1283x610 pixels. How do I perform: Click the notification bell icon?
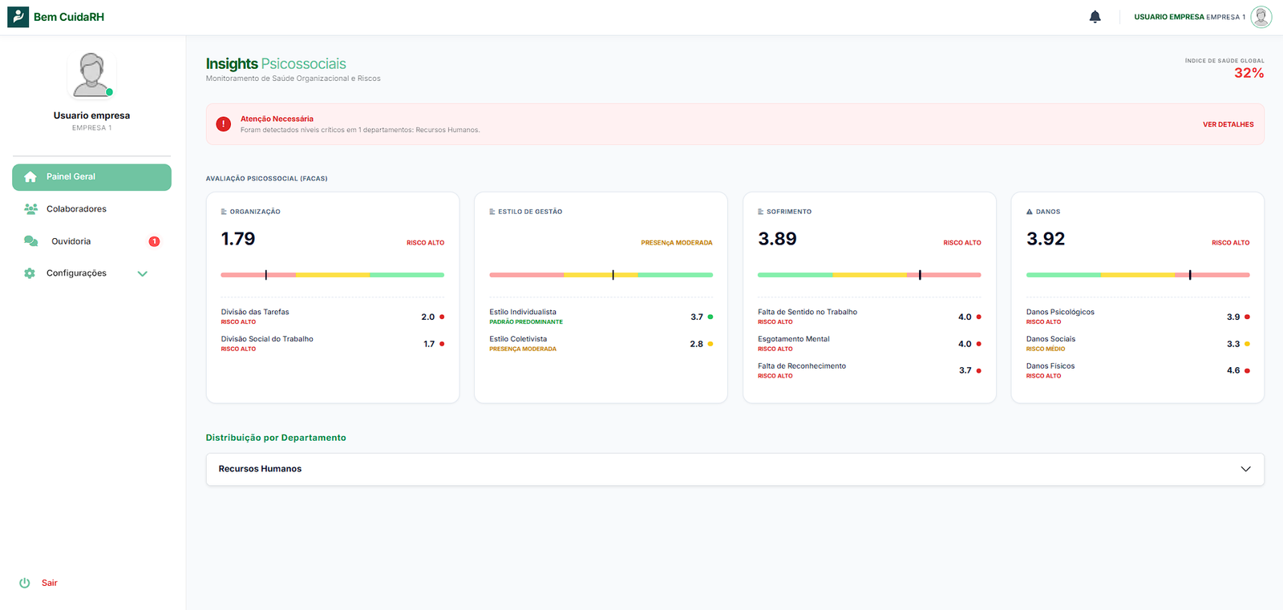click(1095, 17)
